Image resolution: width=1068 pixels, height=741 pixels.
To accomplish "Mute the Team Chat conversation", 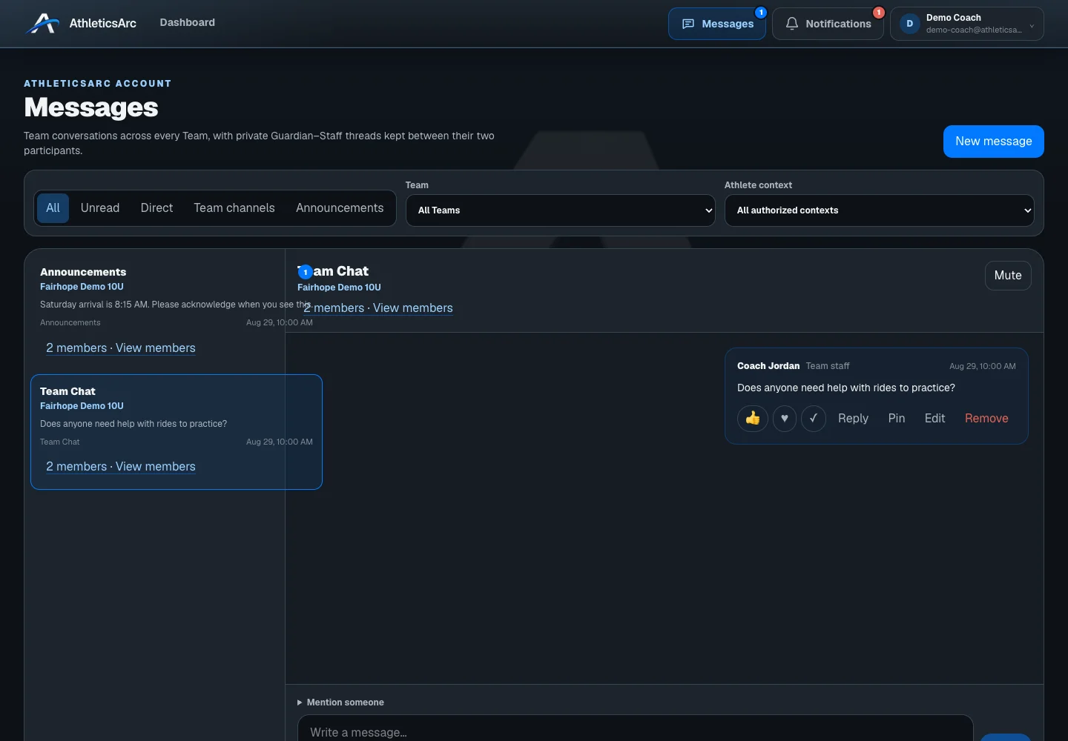I will point(1008,276).
